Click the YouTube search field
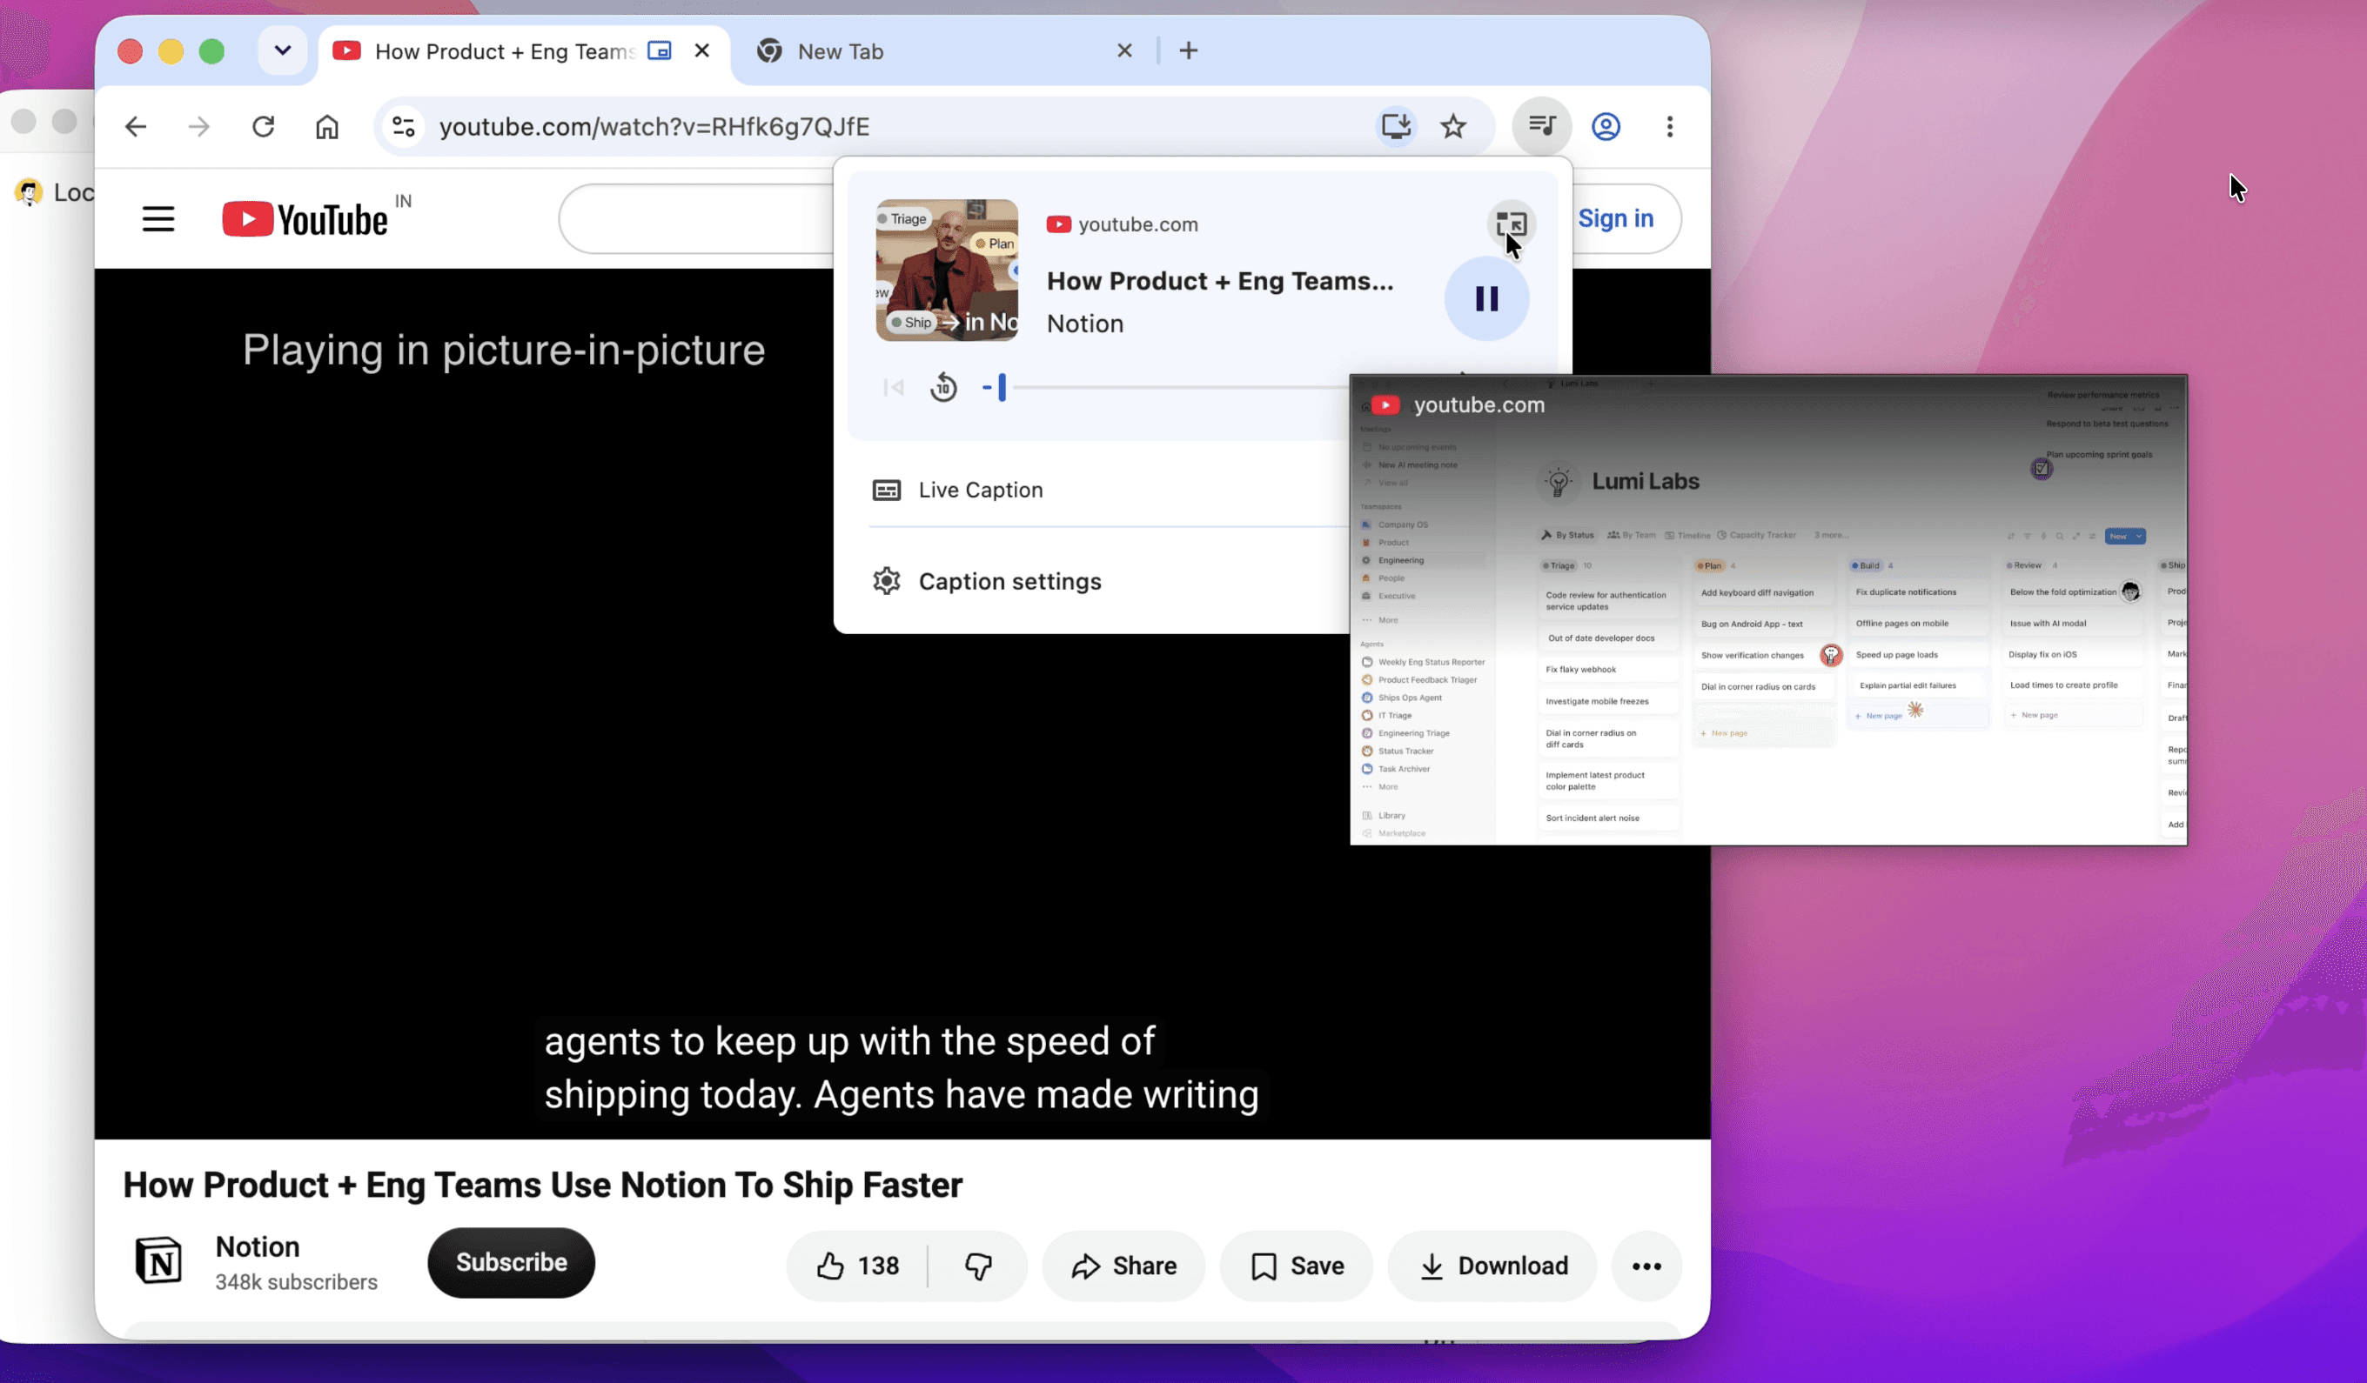Viewport: 2367px width, 1383px height. click(695, 219)
